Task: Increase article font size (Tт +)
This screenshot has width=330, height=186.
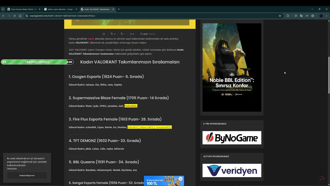Action: coord(113,34)
